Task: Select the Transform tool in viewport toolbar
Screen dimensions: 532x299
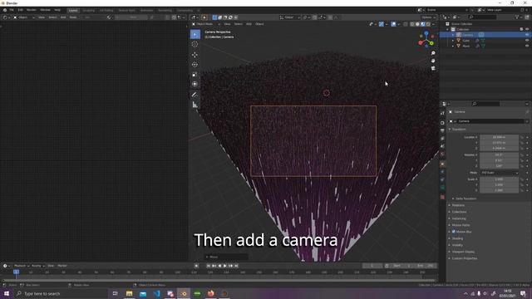Action: click(195, 84)
